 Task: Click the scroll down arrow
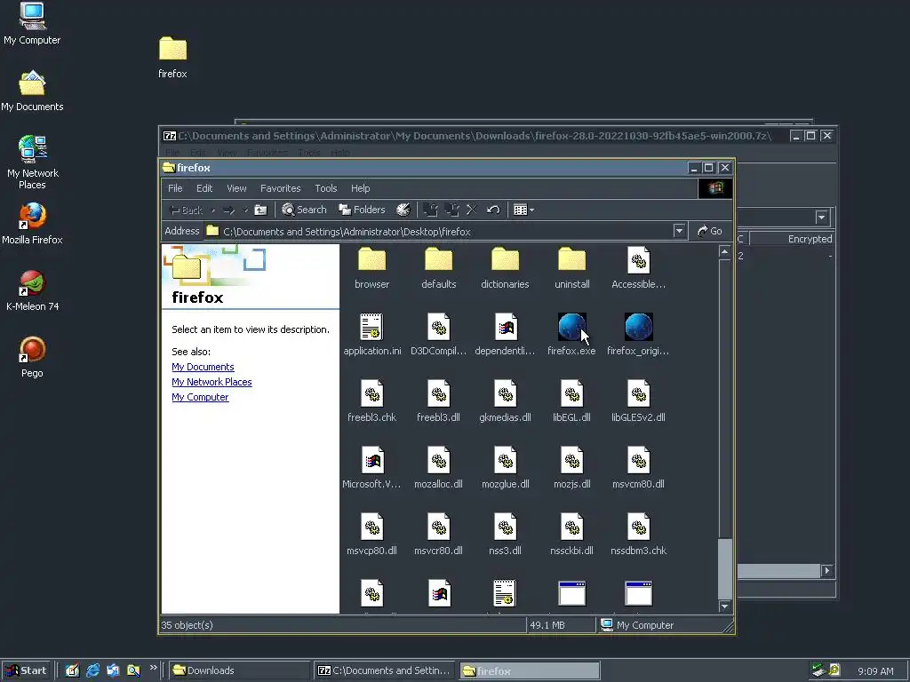point(724,606)
